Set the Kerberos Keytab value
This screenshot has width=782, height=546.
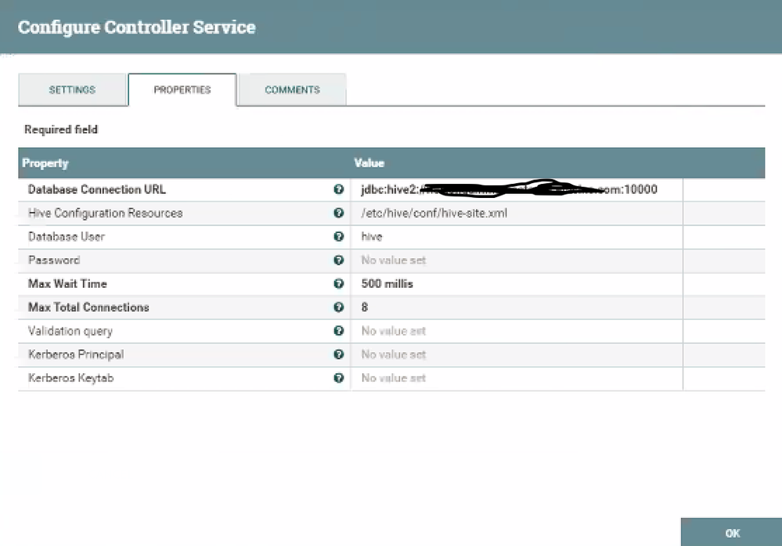pos(517,379)
